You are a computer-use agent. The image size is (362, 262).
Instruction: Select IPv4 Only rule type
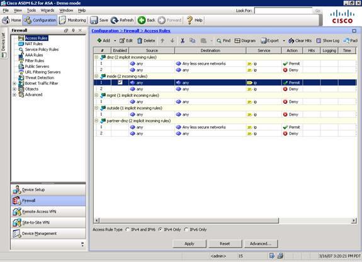(x=160, y=229)
